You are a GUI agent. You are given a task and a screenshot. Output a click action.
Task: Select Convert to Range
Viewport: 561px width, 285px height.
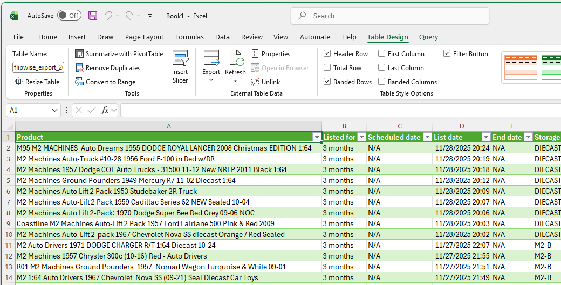point(105,82)
